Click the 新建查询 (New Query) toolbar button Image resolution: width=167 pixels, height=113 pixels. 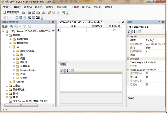(x=11, y=12)
